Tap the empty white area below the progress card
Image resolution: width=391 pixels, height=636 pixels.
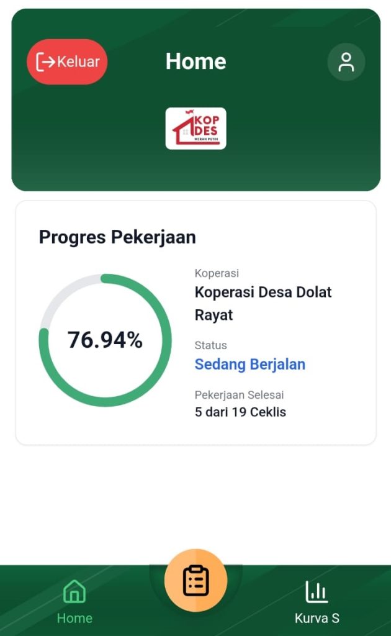195,497
